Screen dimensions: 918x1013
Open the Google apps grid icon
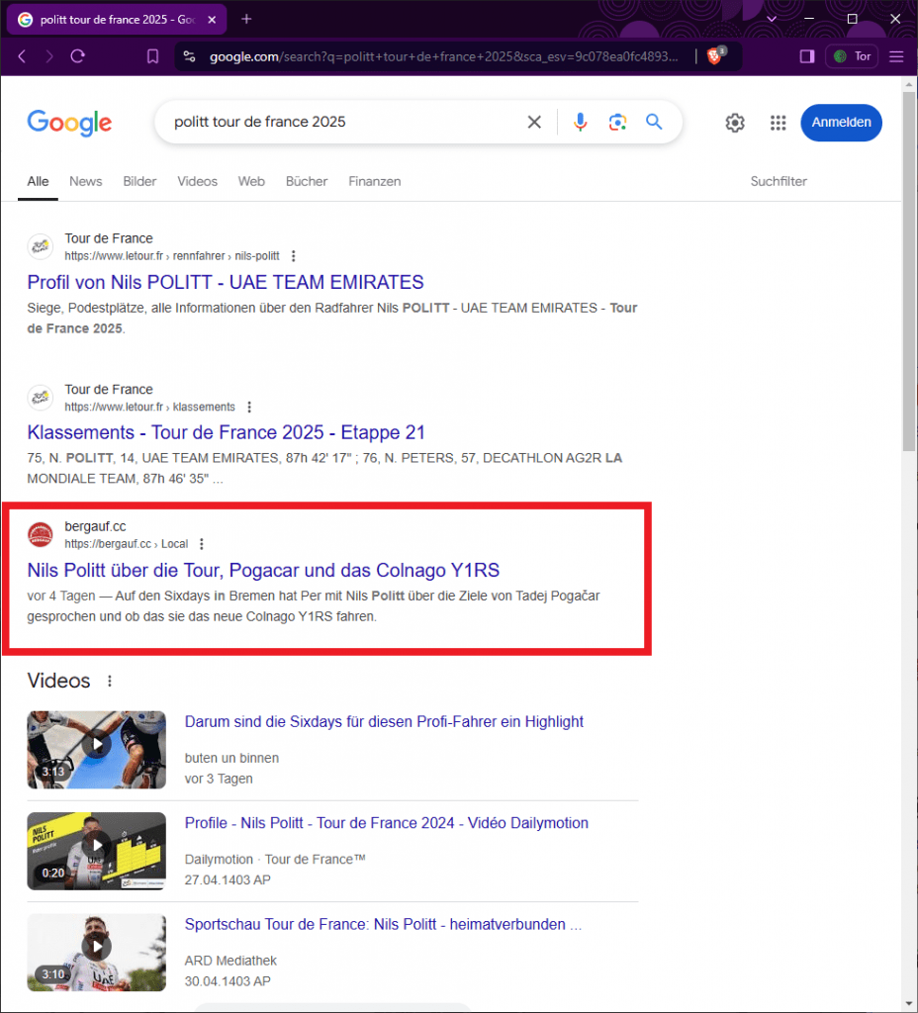tap(778, 123)
